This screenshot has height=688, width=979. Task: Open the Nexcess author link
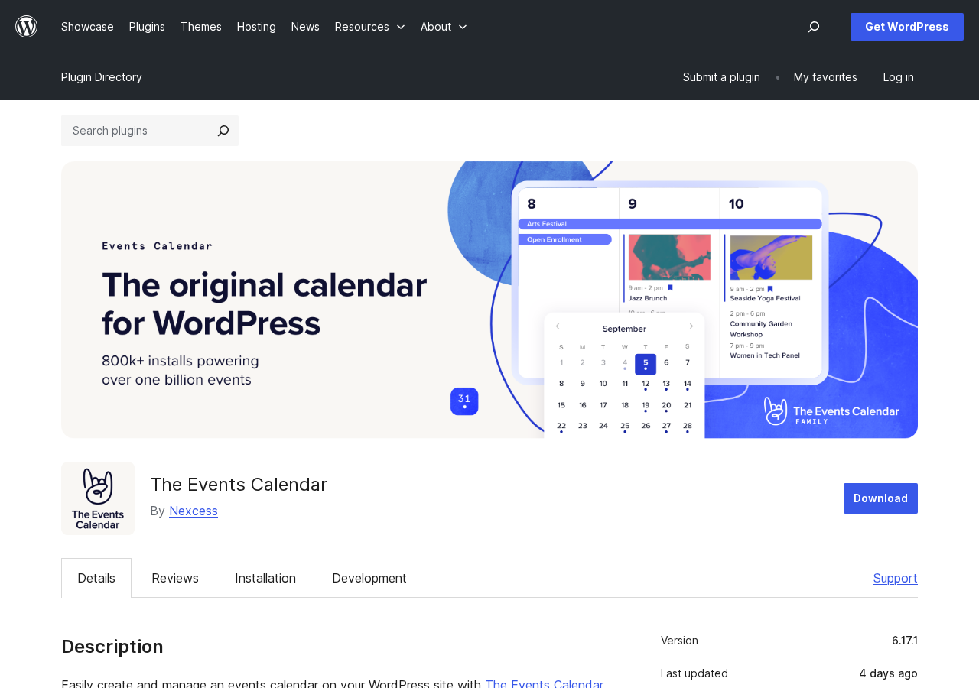coord(194,511)
